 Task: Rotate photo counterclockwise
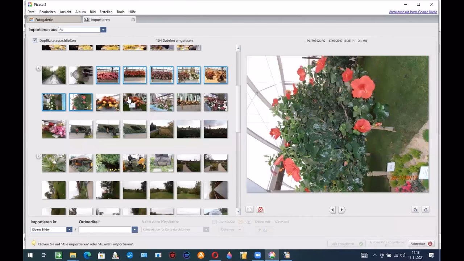point(415,210)
